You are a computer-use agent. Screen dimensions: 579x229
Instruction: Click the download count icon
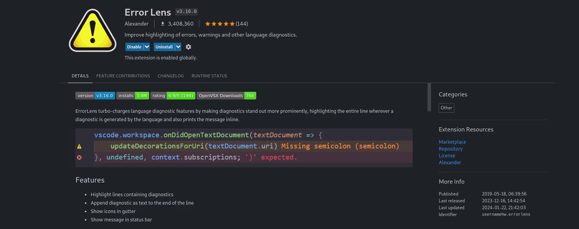[163, 24]
